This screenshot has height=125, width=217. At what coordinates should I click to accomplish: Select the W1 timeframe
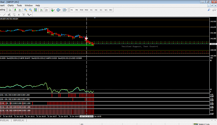(106, 10)
